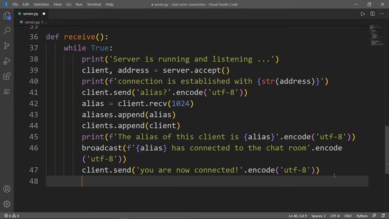Image resolution: width=389 pixels, height=219 pixels.
Task: Open the More Actions ellipsis menu
Action: (x=382, y=14)
